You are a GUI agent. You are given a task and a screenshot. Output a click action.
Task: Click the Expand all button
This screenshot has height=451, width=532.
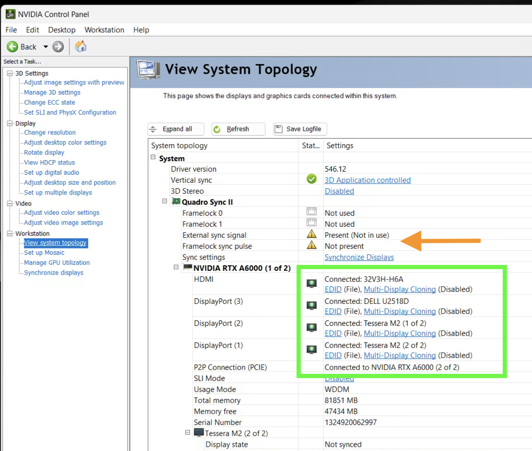176,129
